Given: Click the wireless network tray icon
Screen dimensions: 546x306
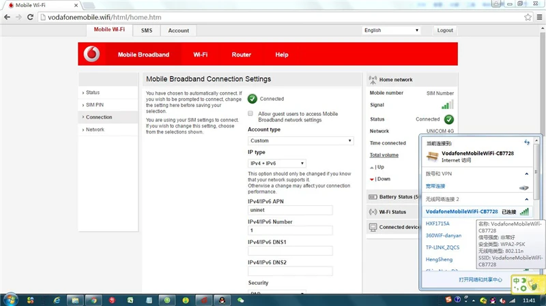Looking at the screenshot, I should (513, 301).
